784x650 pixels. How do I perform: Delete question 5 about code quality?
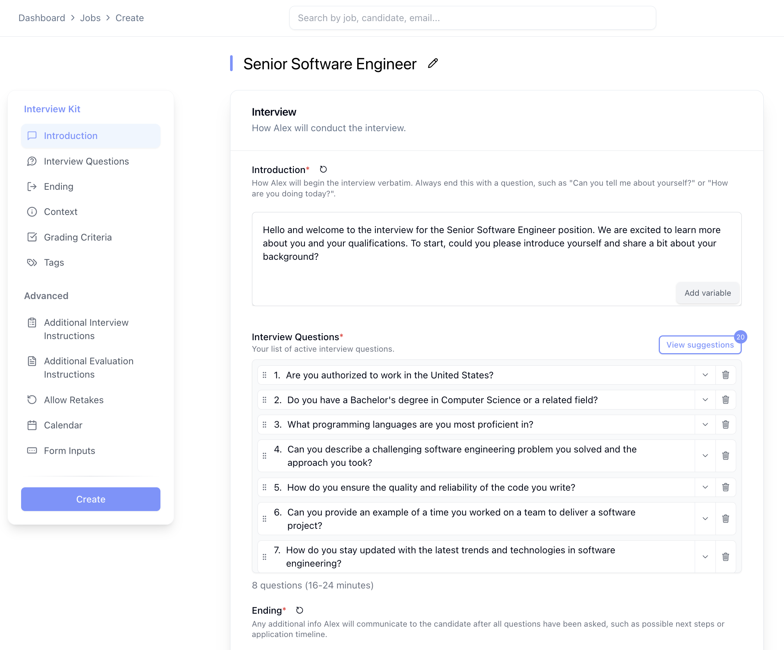pyautogui.click(x=725, y=487)
